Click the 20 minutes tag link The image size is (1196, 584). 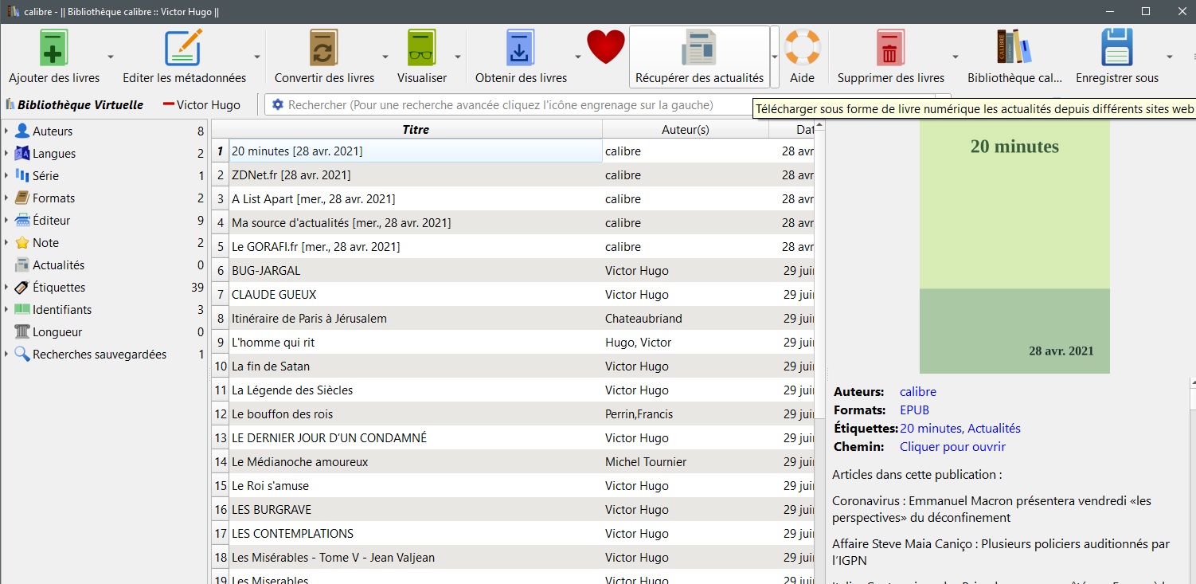tap(931, 429)
